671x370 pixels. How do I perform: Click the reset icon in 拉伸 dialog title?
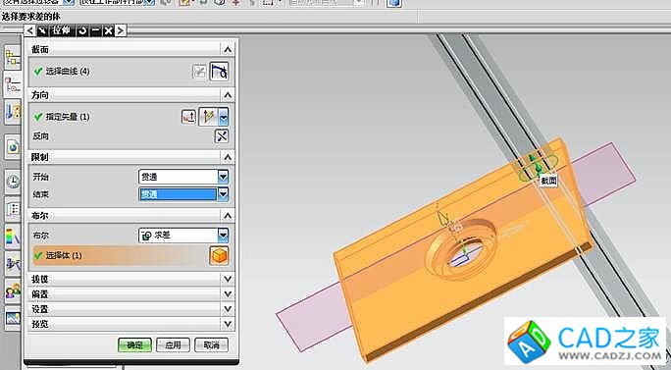coord(82,30)
